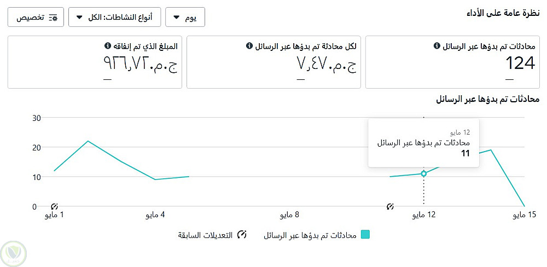
Task: Click the 15 مايو axis label
Action: point(527,216)
